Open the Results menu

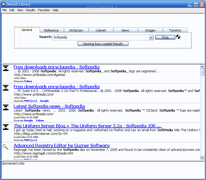pos(30,10)
